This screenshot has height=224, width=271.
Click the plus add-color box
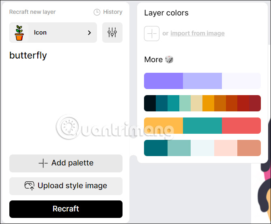coord(152,33)
